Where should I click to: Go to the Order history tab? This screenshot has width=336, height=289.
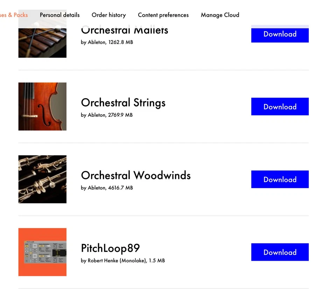(x=108, y=15)
